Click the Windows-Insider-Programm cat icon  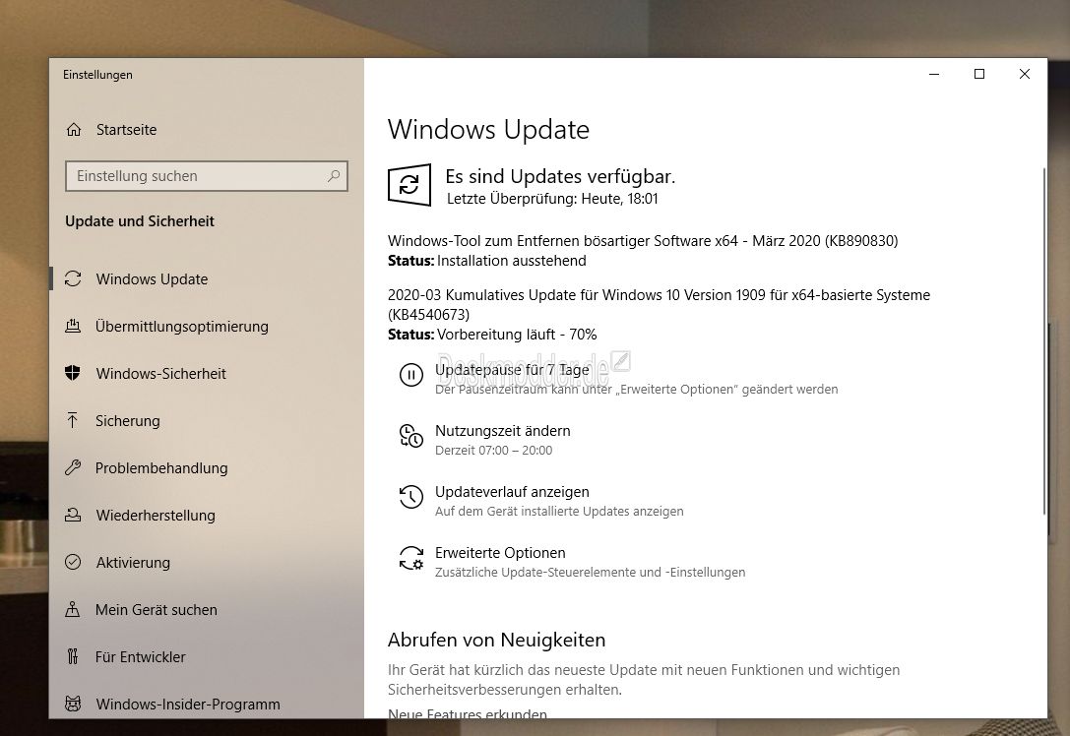point(72,704)
